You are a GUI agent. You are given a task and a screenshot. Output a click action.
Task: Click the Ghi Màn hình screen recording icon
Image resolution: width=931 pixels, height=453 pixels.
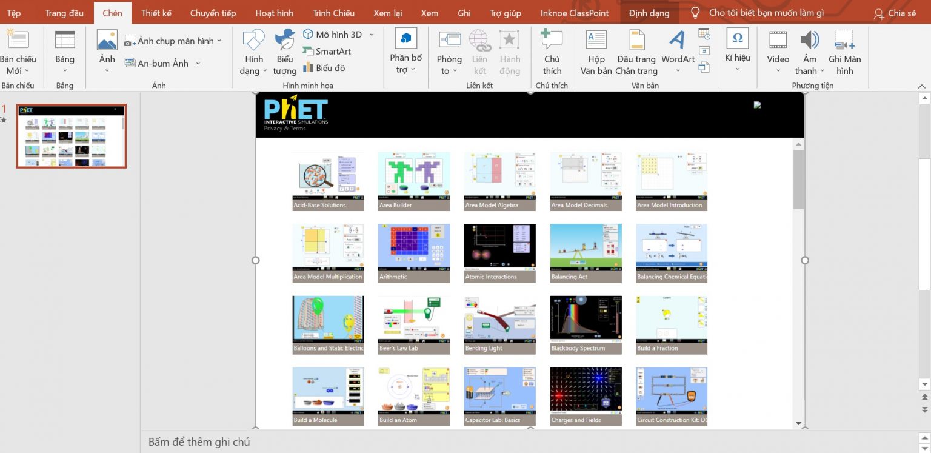tap(844, 40)
